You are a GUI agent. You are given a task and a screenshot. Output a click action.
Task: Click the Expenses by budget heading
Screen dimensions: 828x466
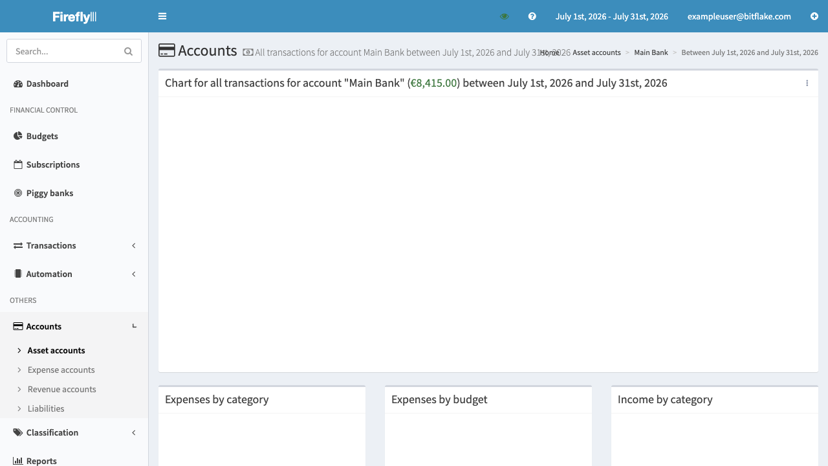click(439, 399)
